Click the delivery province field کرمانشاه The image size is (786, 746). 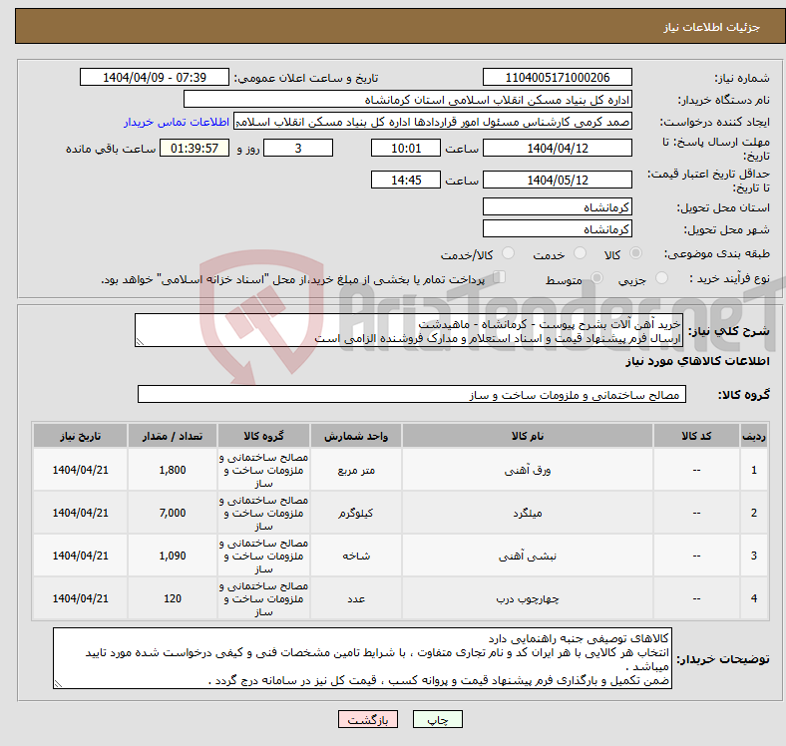557,206
